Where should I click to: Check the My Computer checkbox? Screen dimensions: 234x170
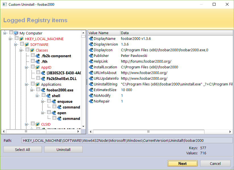(11, 32)
